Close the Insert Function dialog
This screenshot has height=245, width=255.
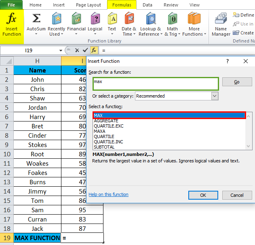pyautogui.click(x=246, y=61)
